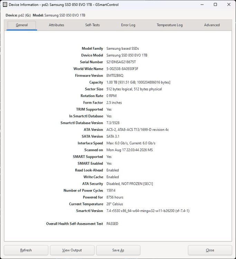Click form factor value 2.5 inches
Screen dimensions: 236x259
tap(114, 103)
